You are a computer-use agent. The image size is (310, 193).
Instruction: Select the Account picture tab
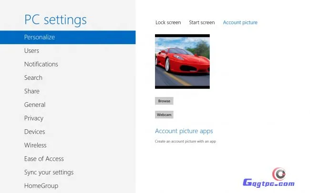240,22
